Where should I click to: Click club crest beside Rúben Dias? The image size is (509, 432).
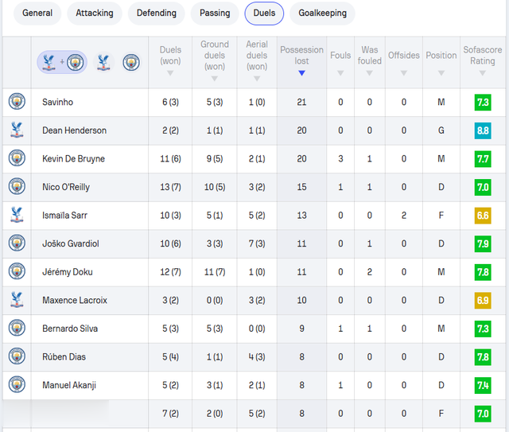(17, 356)
